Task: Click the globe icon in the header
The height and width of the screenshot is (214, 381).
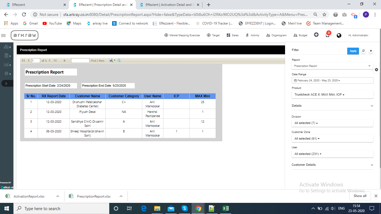Action: tap(339, 35)
